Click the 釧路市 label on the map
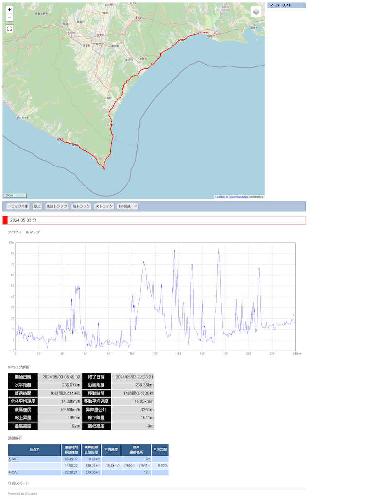The width and height of the screenshot is (379, 497). [x=210, y=36]
